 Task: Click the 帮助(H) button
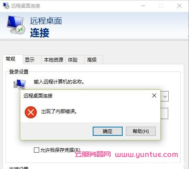[x=141, y=131]
